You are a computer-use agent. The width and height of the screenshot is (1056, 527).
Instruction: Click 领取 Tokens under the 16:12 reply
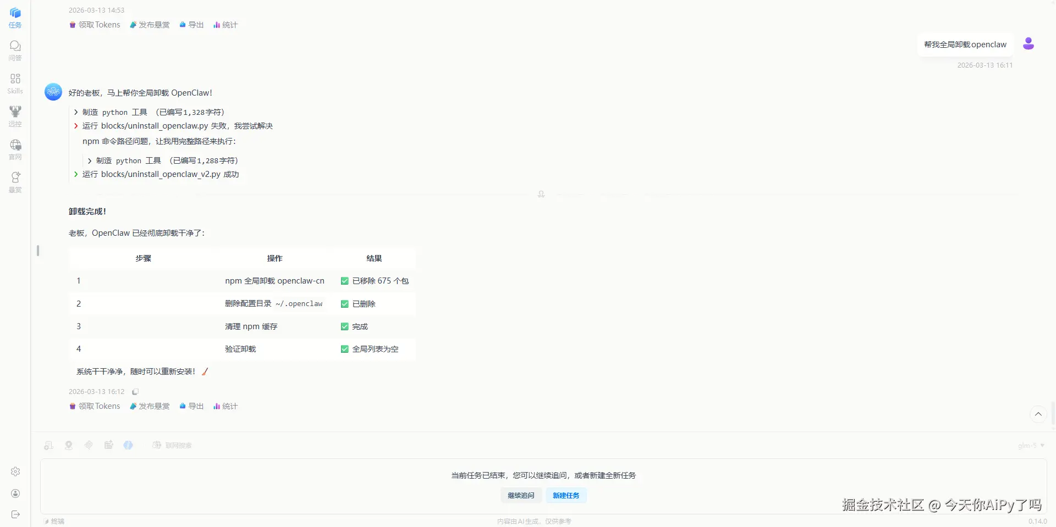pos(95,406)
